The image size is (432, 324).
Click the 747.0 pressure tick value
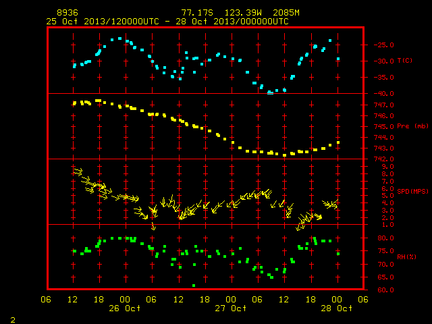(383, 105)
